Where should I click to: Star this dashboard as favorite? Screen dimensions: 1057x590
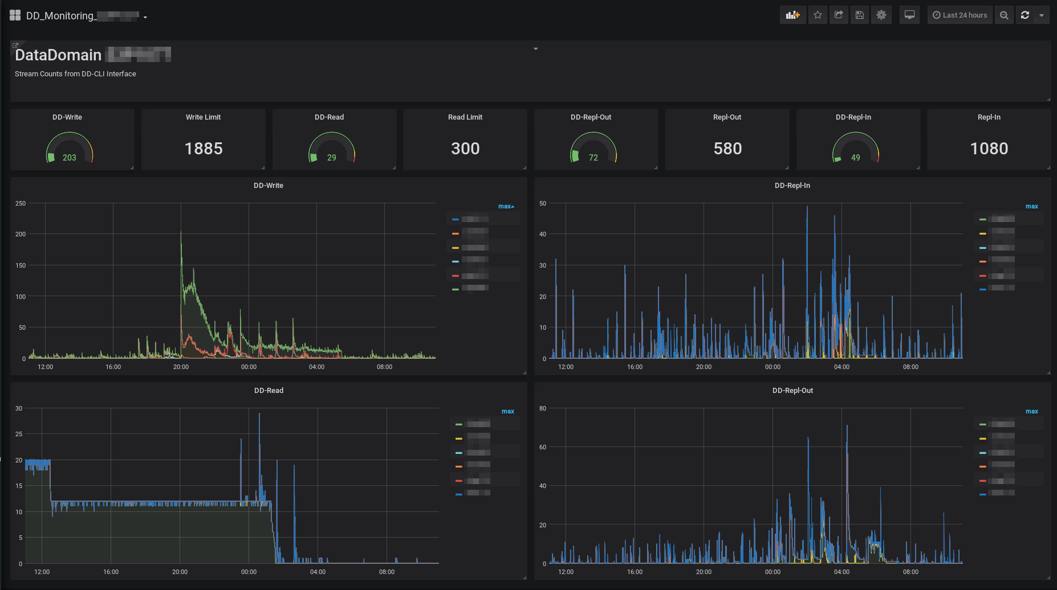click(818, 15)
